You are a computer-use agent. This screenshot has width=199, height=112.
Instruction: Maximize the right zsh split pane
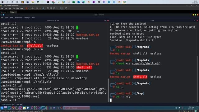click(194, 21)
